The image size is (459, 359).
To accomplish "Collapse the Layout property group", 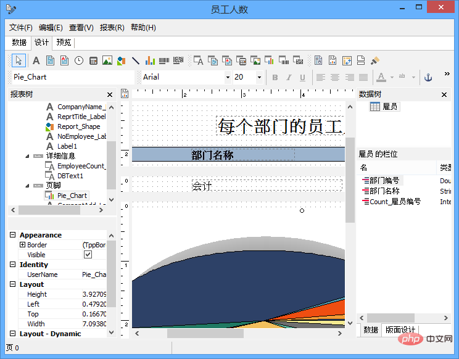I will [x=12, y=284].
